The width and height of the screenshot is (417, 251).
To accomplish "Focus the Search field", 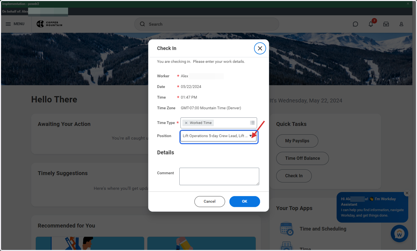I will [207, 24].
